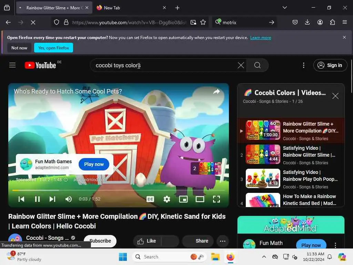Click Yes, open Firefox button
Image resolution: width=353 pixels, height=265 pixels.
pyautogui.click(x=53, y=48)
